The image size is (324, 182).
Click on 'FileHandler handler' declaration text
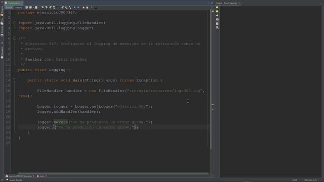(60, 91)
